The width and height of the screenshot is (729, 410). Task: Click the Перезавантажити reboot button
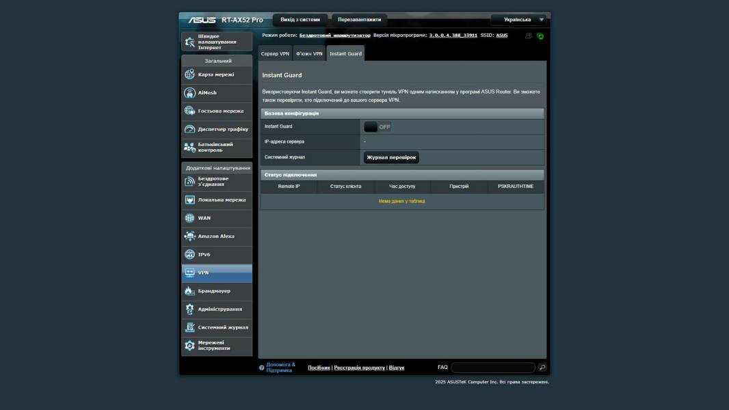click(x=360, y=20)
